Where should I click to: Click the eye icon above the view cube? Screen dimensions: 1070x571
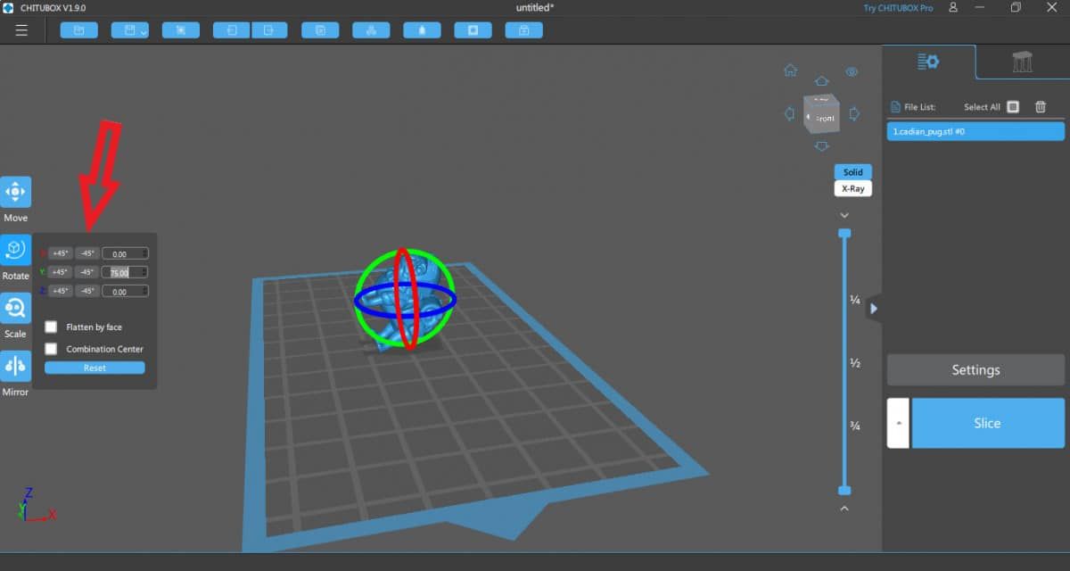tap(852, 71)
